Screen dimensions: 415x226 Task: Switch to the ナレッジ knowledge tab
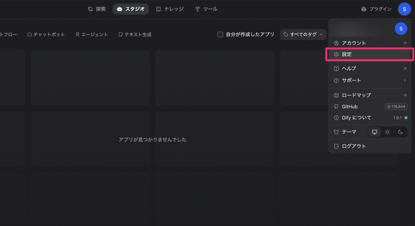click(x=170, y=9)
